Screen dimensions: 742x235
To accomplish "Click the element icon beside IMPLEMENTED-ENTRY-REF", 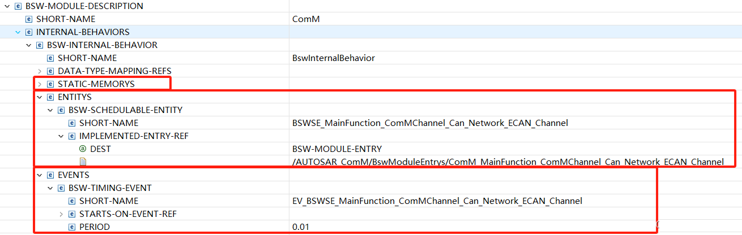I will click(72, 136).
